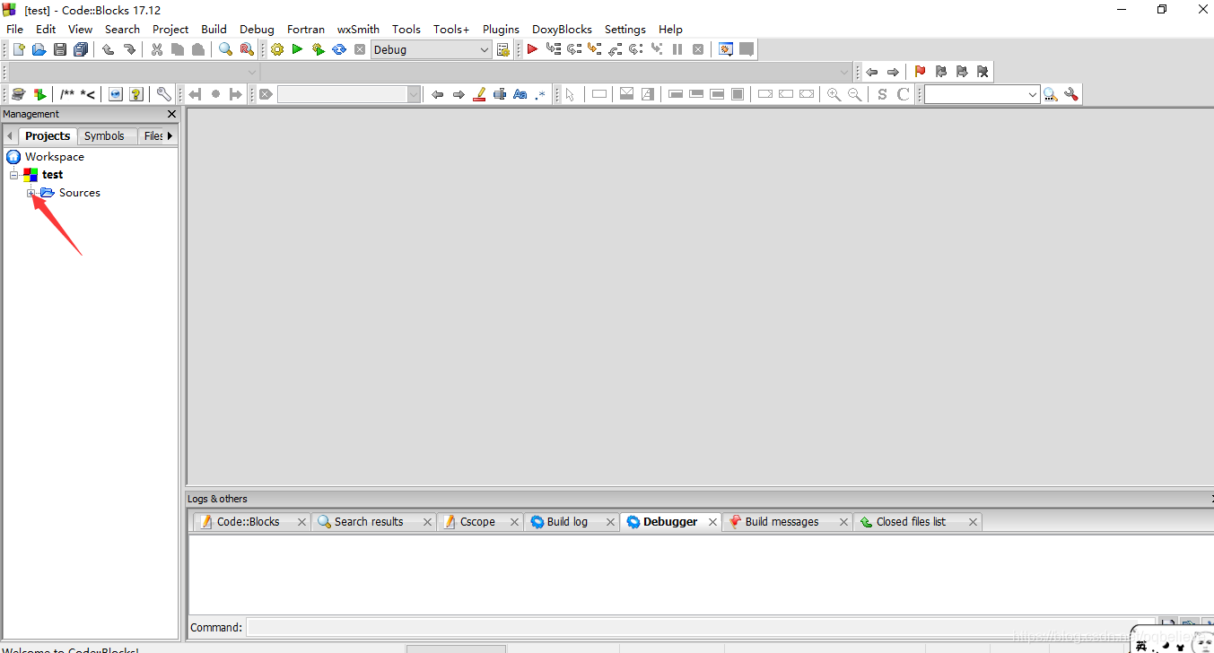Click the Build gear icon
The image size is (1214, 653).
point(276,50)
